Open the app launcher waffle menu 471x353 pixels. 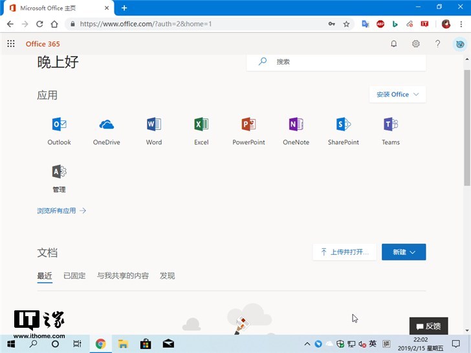click(x=11, y=44)
